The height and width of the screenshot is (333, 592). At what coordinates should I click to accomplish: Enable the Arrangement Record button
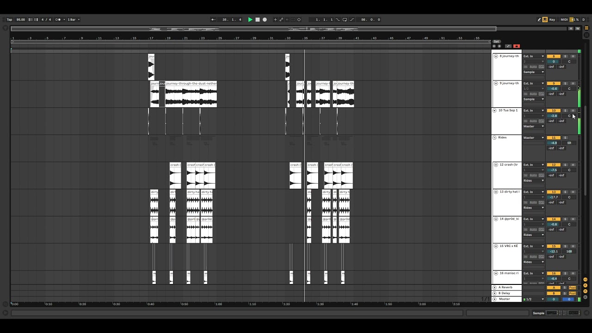(265, 19)
